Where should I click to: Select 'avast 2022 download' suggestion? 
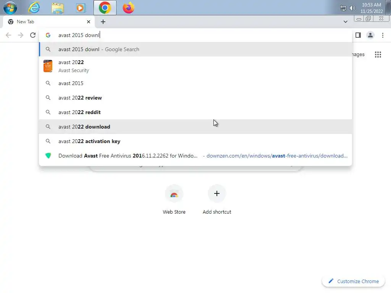coord(195,127)
